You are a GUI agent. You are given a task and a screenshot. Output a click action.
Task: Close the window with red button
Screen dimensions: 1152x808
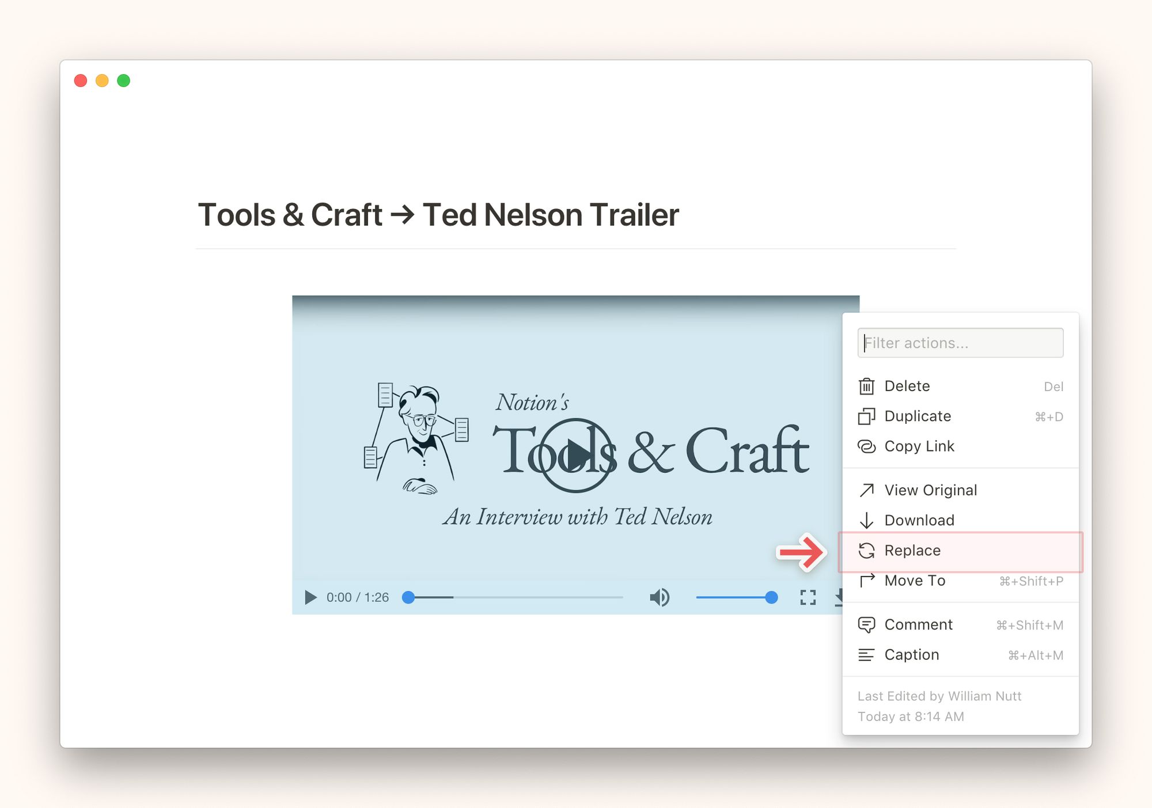click(x=81, y=81)
